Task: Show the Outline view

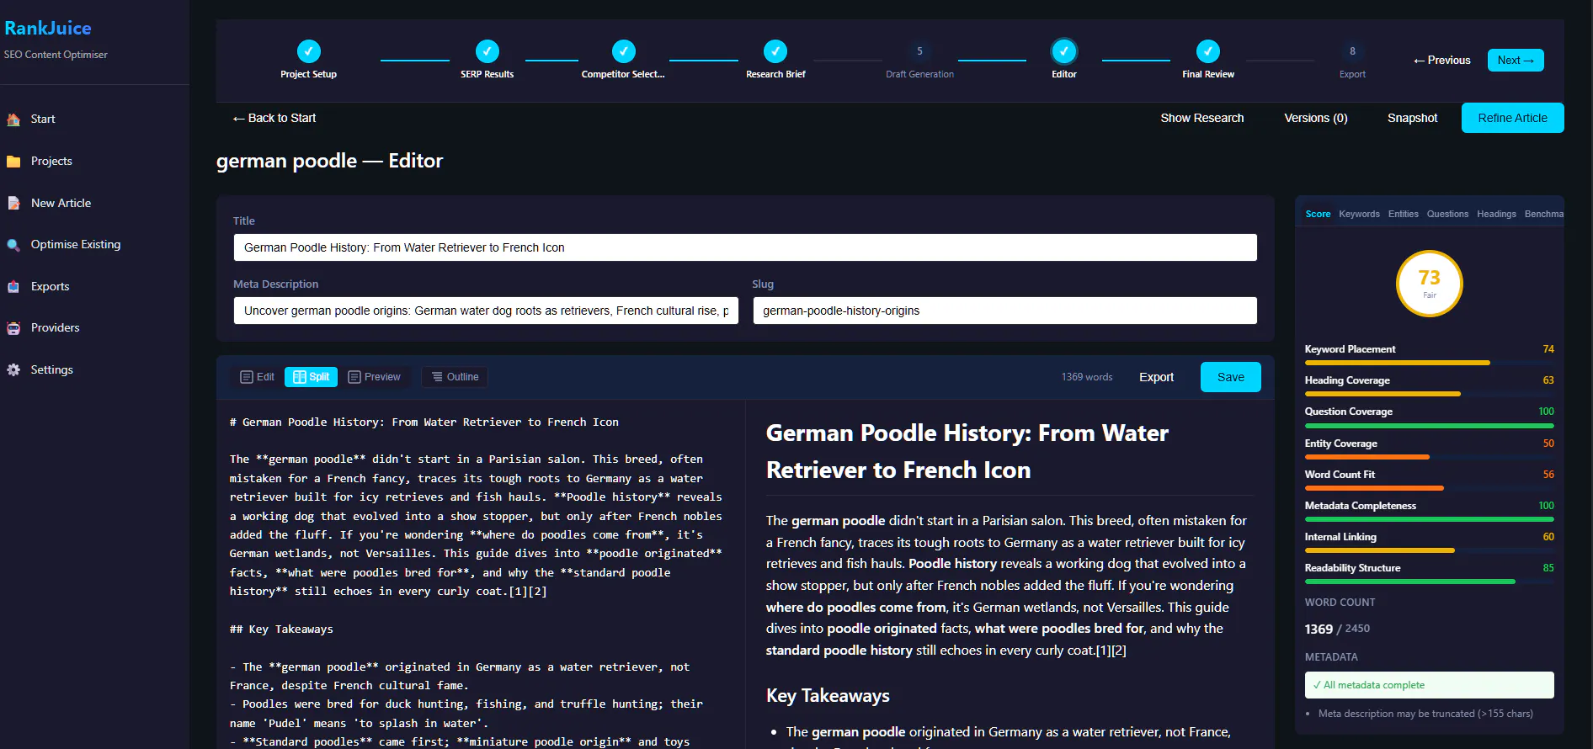Action: click(456, 377)
